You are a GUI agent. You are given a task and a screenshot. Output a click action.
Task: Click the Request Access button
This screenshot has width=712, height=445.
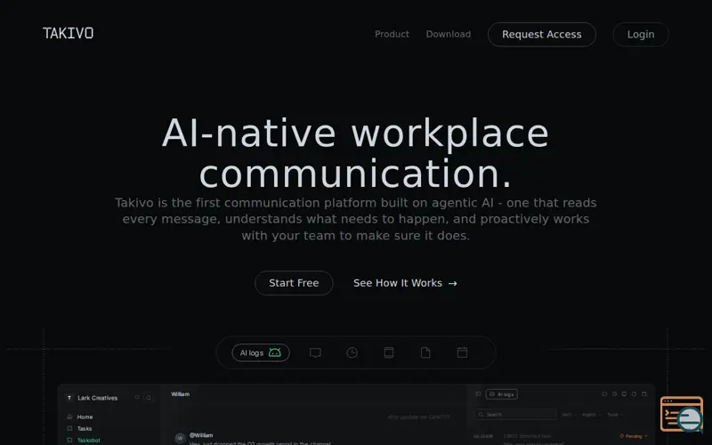pos(542,35)
